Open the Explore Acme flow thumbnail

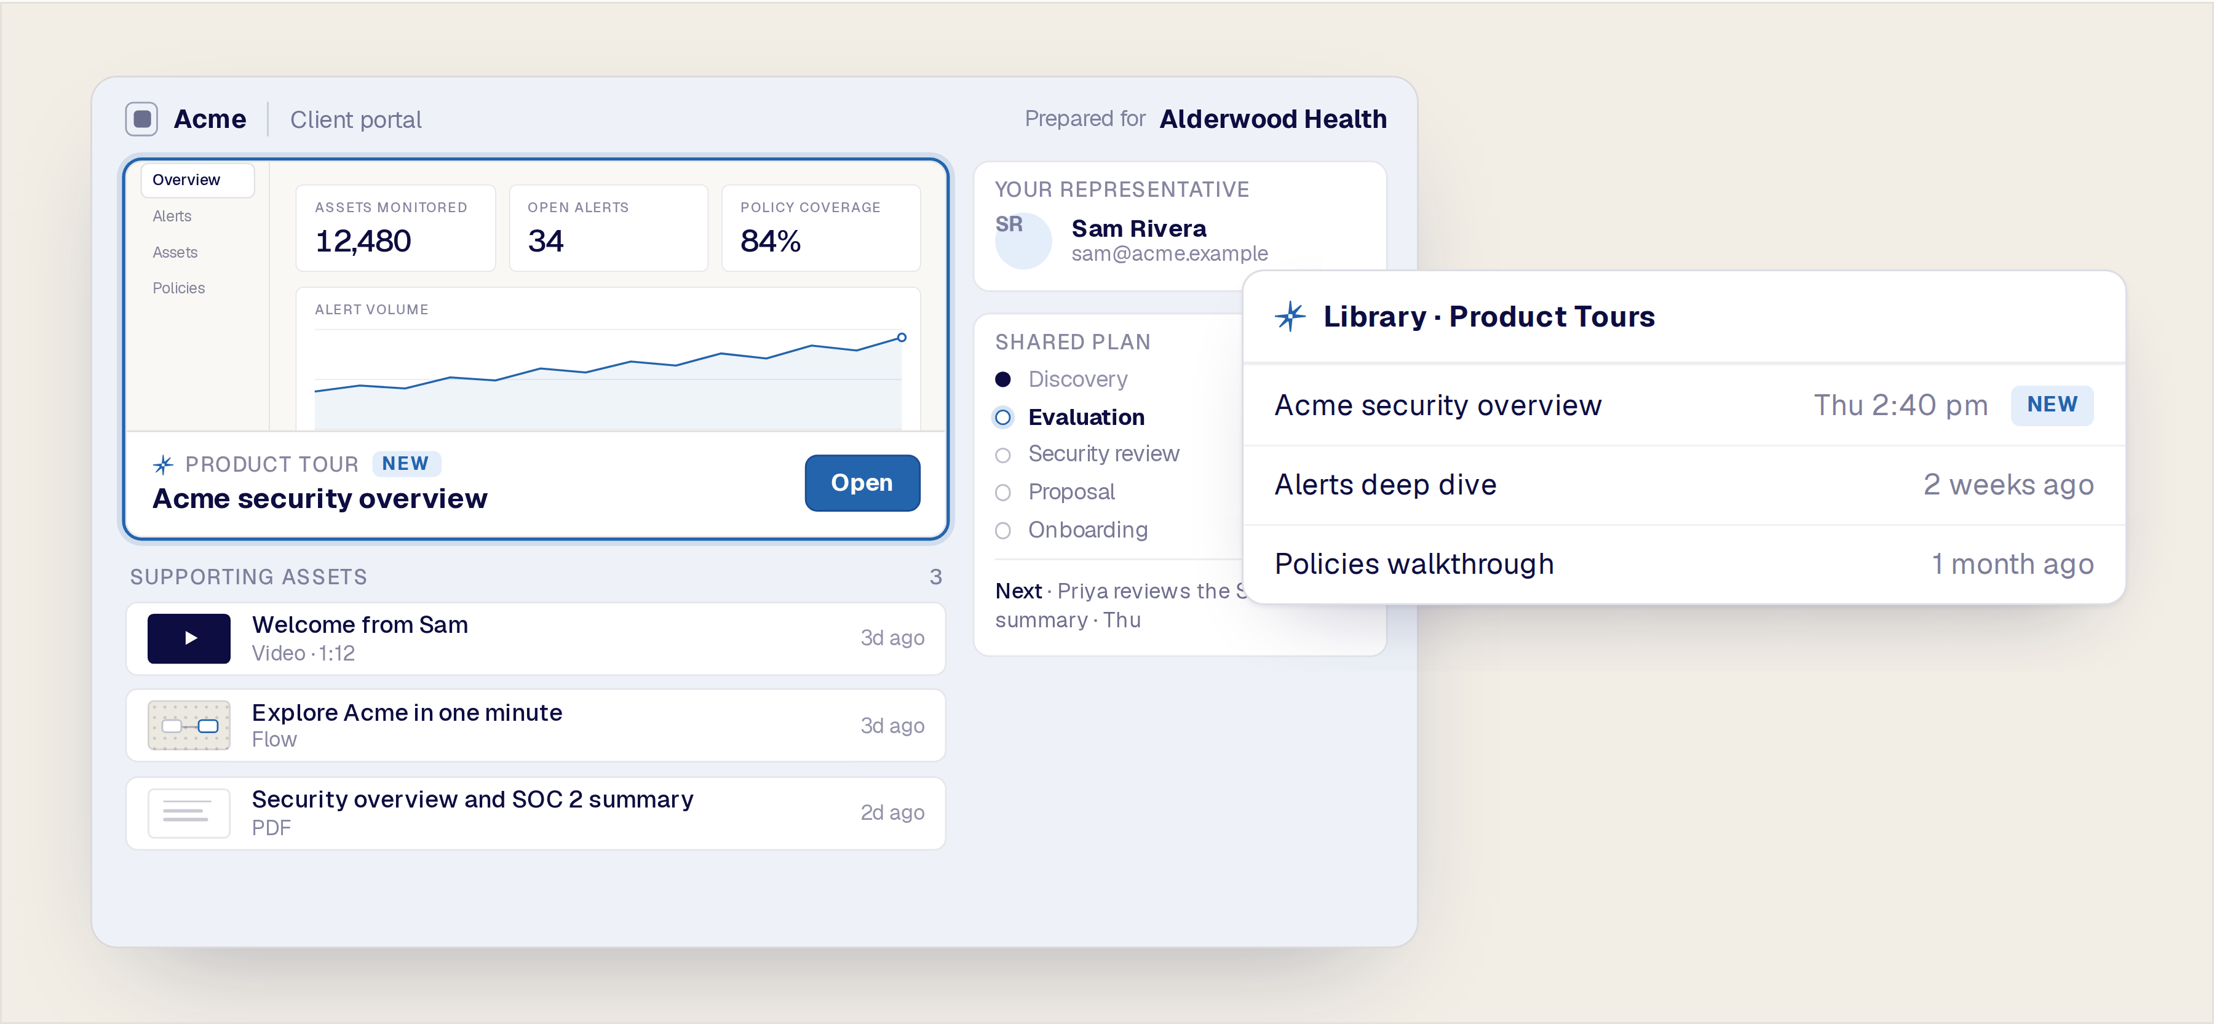(189, 726)
